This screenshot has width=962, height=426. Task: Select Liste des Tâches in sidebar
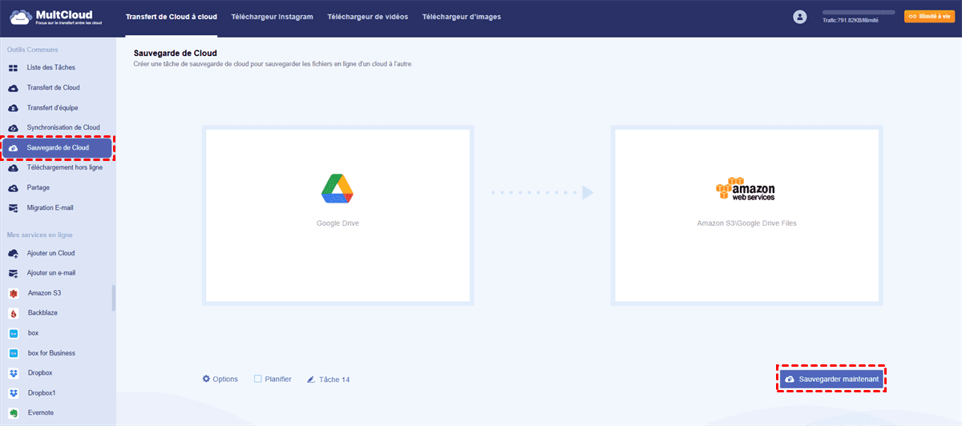coord(51,68)
